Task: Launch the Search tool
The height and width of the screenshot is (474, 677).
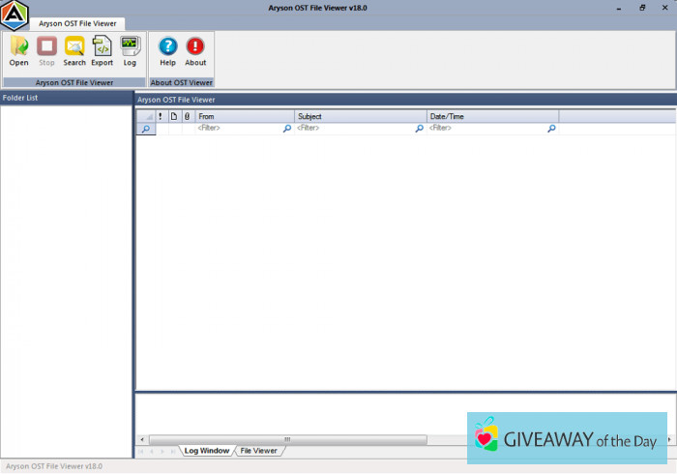Action: pos(74,50)
